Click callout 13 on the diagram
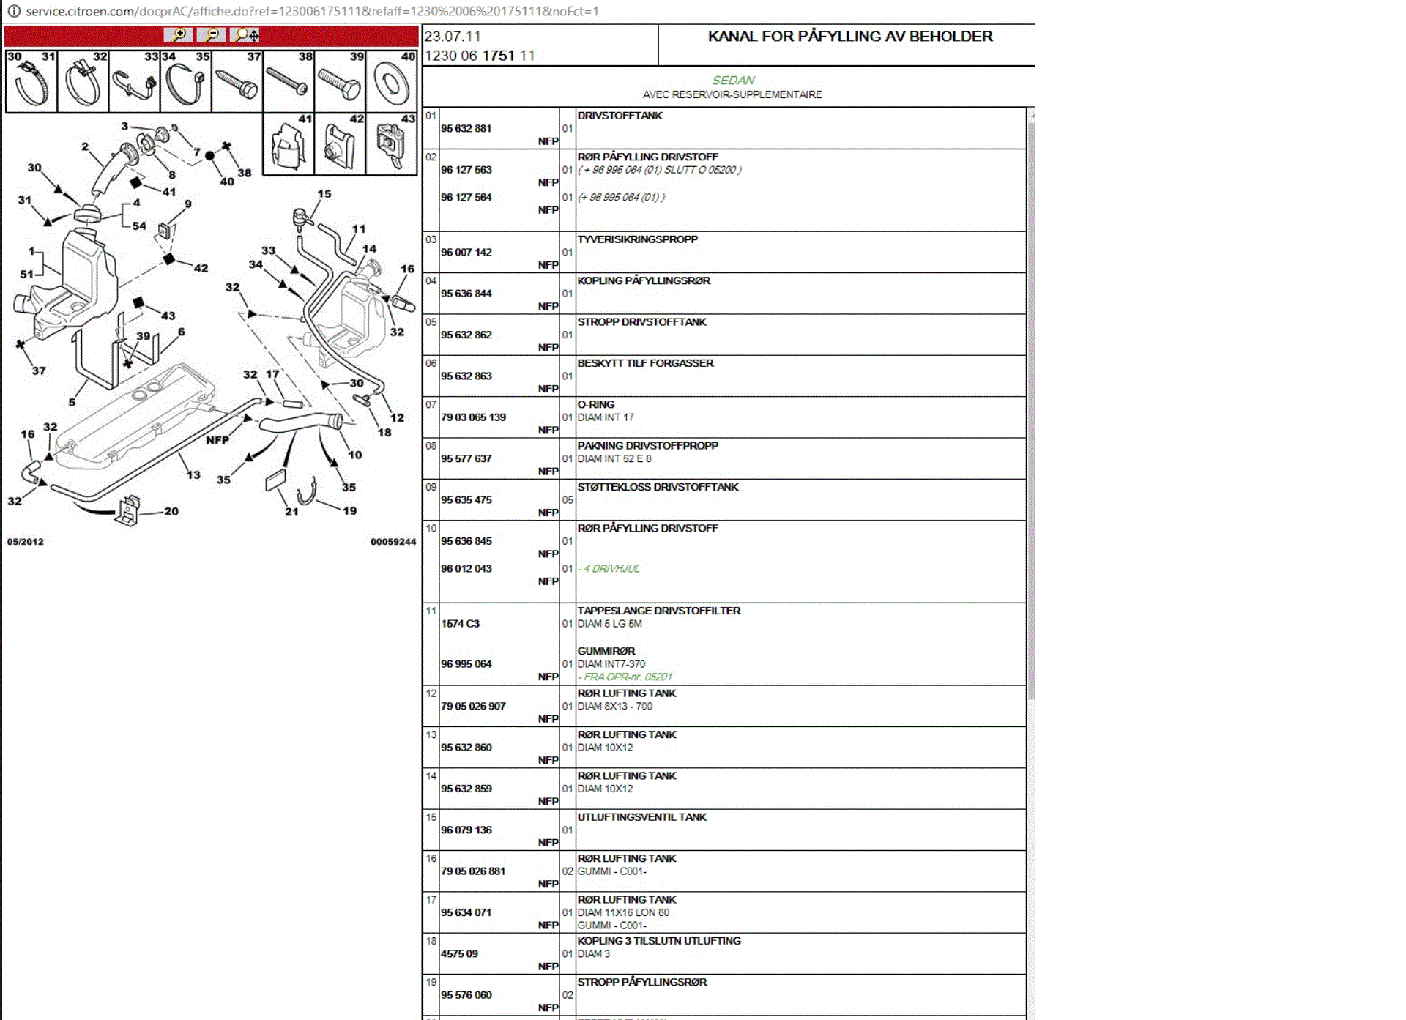 (x=193, y=474)
